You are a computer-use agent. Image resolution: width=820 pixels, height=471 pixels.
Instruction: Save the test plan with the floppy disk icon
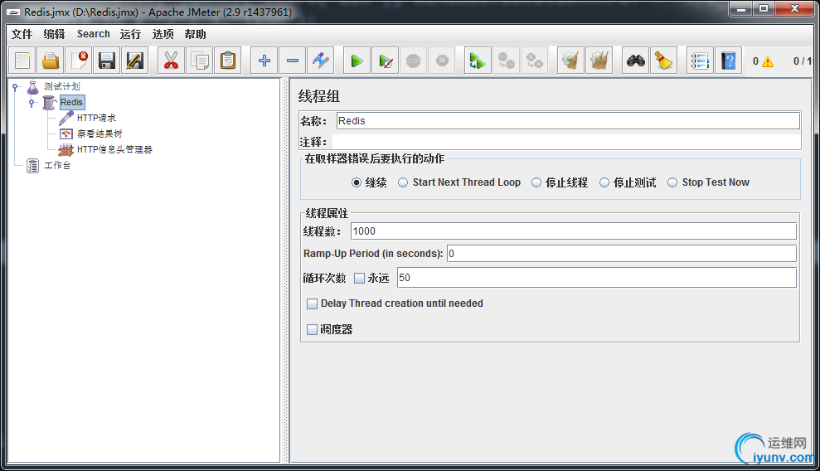pos(107,61)
